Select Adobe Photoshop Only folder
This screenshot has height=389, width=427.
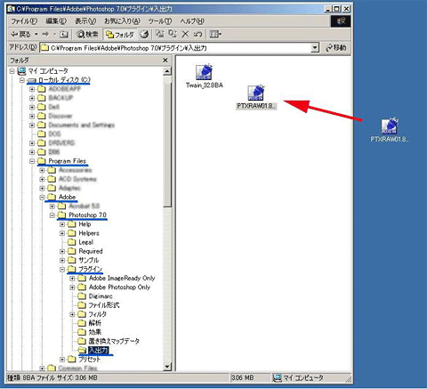tap(119, 288)
